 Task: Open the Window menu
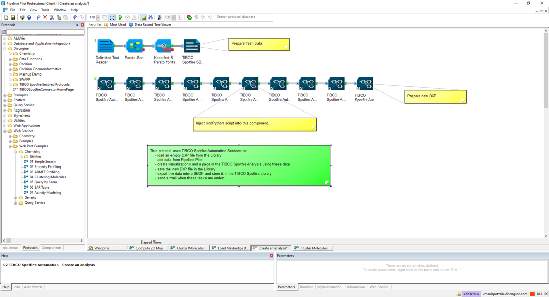(60, 10)
